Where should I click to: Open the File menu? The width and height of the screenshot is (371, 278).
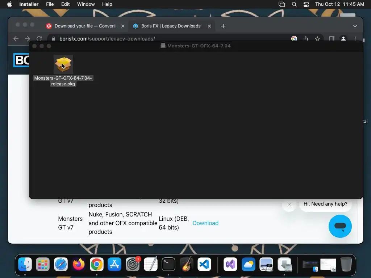click(50, 4)
